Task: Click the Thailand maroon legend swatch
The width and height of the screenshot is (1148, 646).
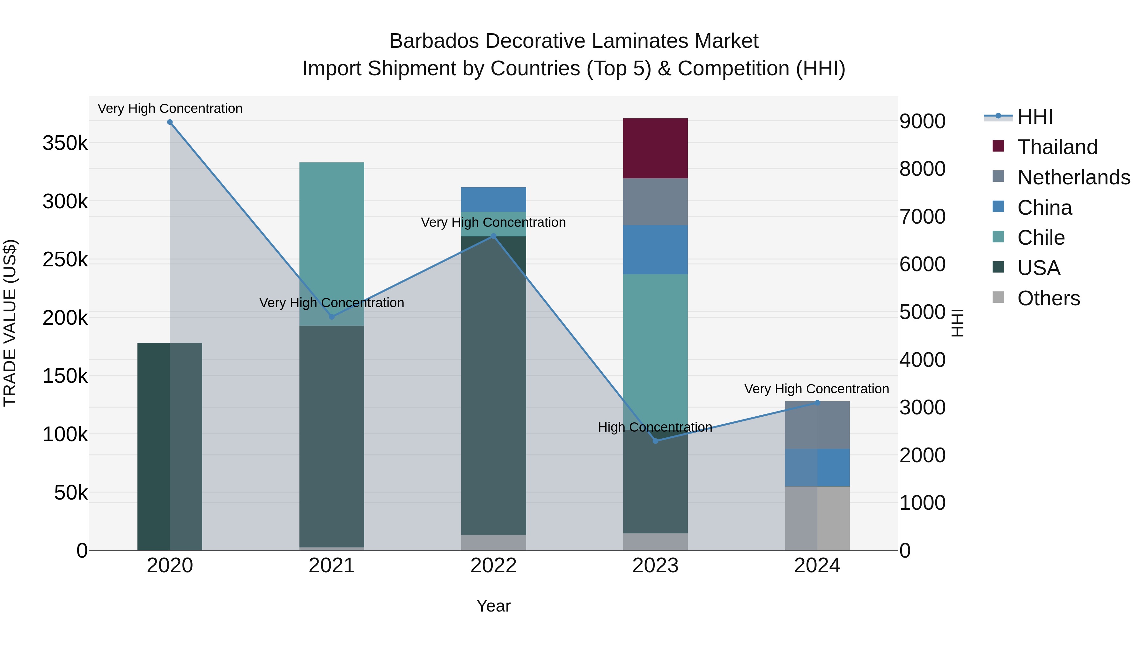Action: tap(998, 146)
